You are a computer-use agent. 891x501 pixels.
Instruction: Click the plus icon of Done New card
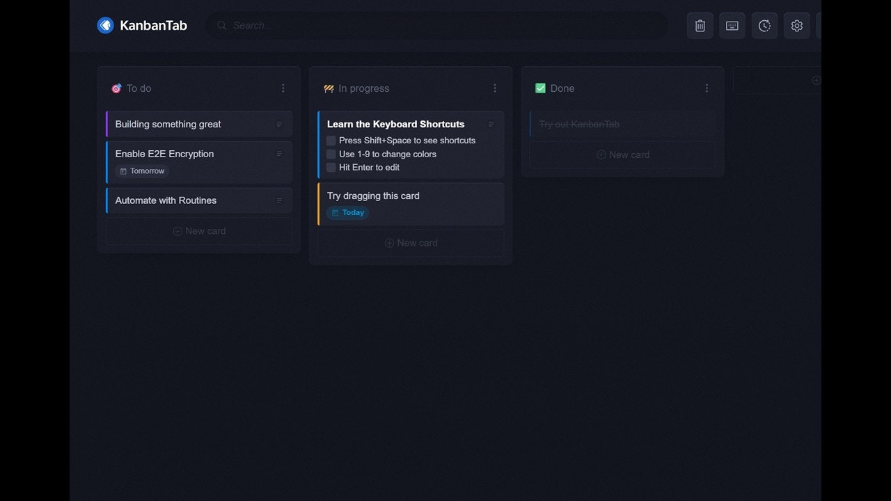pos(601,154)
